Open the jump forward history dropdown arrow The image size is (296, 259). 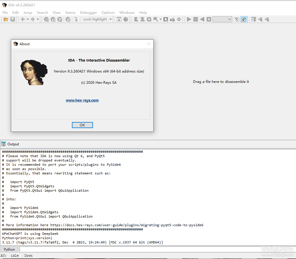38,19
